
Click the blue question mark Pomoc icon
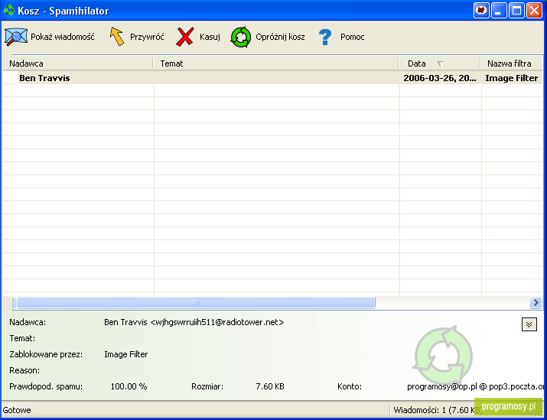325,37
